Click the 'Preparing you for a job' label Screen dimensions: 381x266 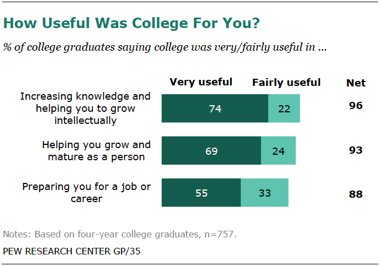[86, 192]
